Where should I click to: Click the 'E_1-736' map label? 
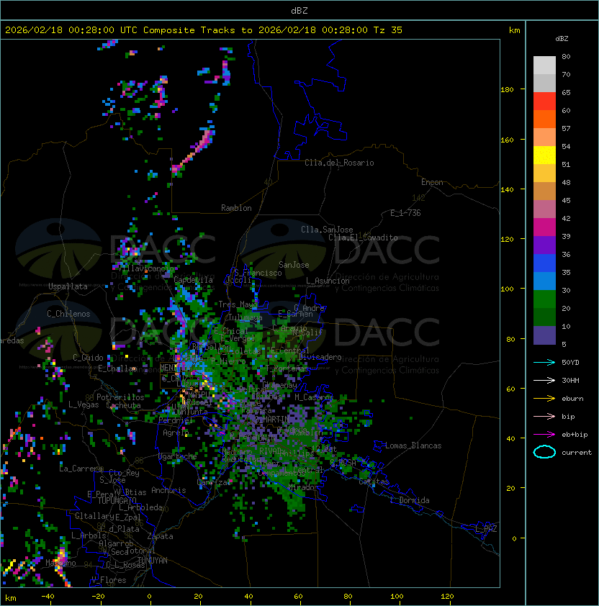point(405,213)
